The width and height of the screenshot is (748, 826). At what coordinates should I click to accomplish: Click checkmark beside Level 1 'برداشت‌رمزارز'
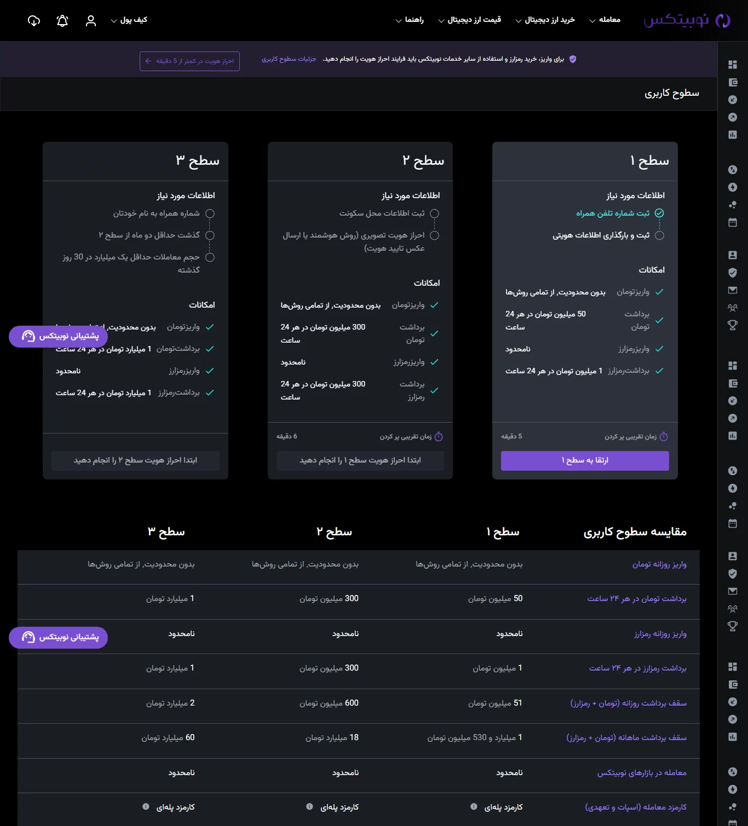pyautogui.click(x=659, y=371)
